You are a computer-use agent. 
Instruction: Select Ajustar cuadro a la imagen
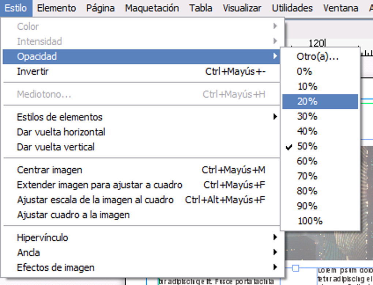point(73,215)
